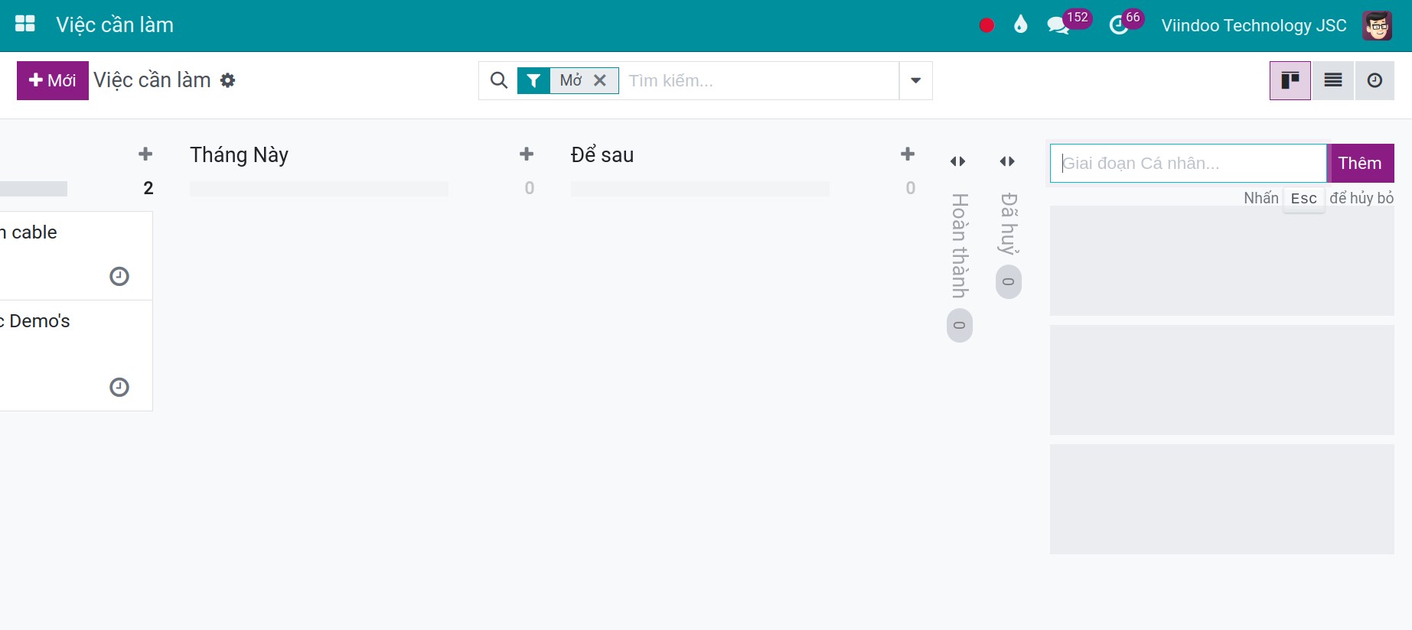Switch to list view
Viewport: 1412px width, 630px height.
click(x=1333, y=80)
